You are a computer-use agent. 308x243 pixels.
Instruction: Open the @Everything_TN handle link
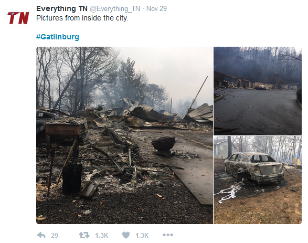pos(115,8)
